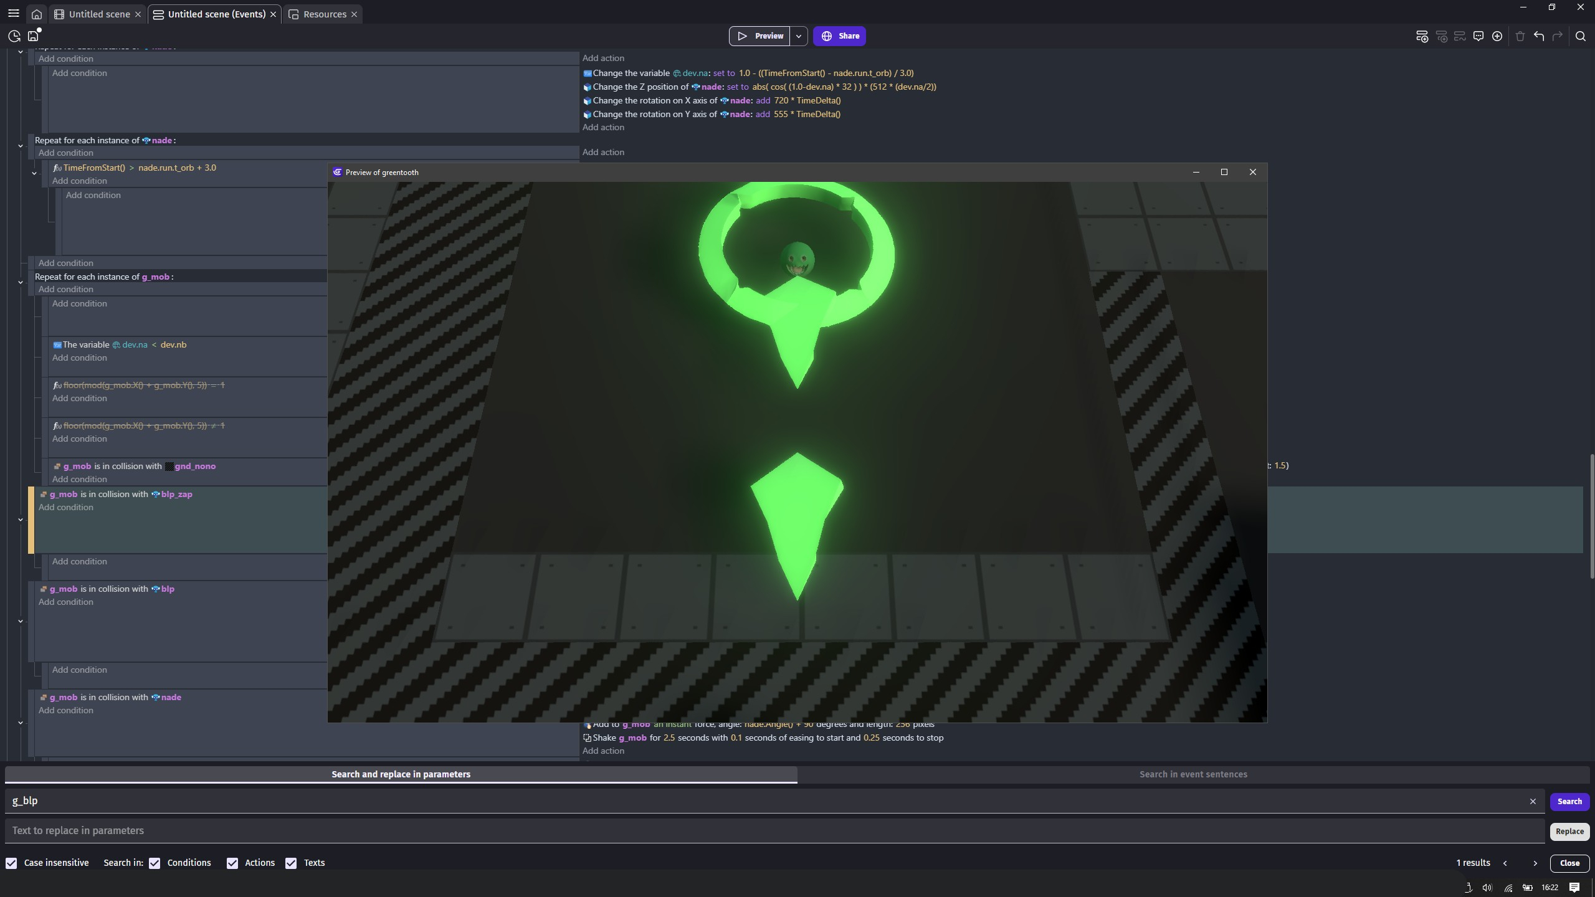
Task: Collapse the TimeFromStart condition sub-event
Action: (34, 173)
